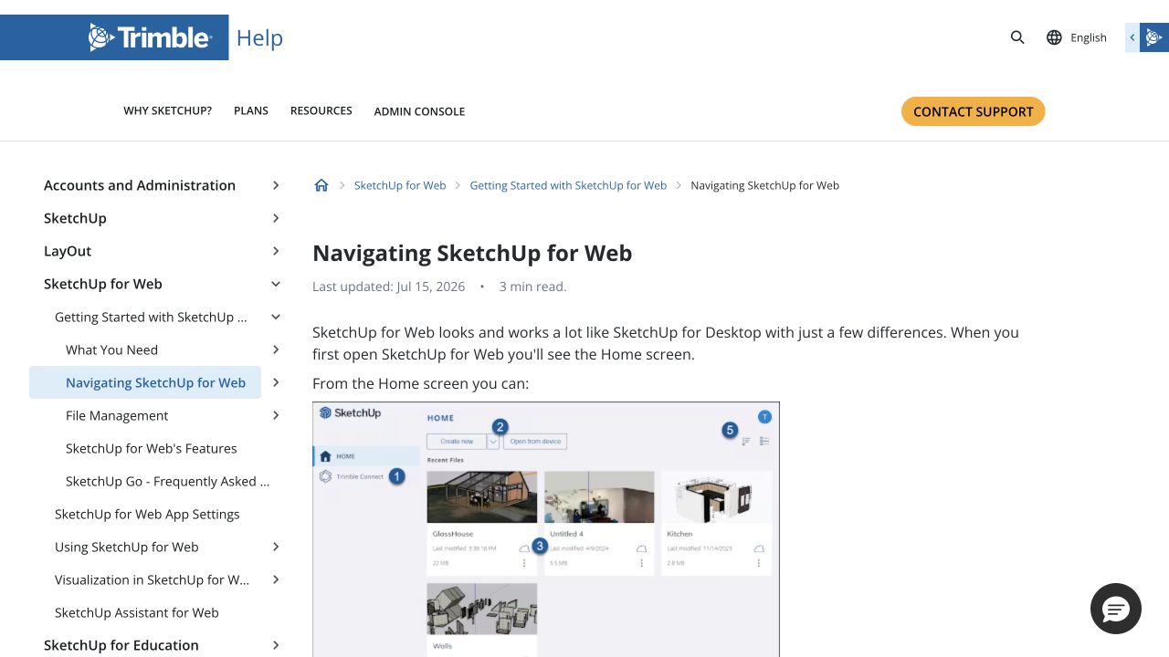Open the LayOut sidebar link

tap(68, 251)
